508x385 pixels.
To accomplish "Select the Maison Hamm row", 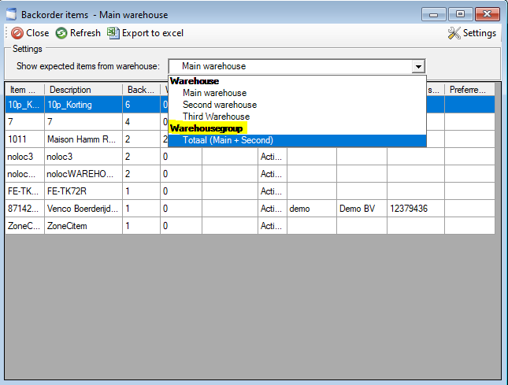I will click(x=83, y=139).
